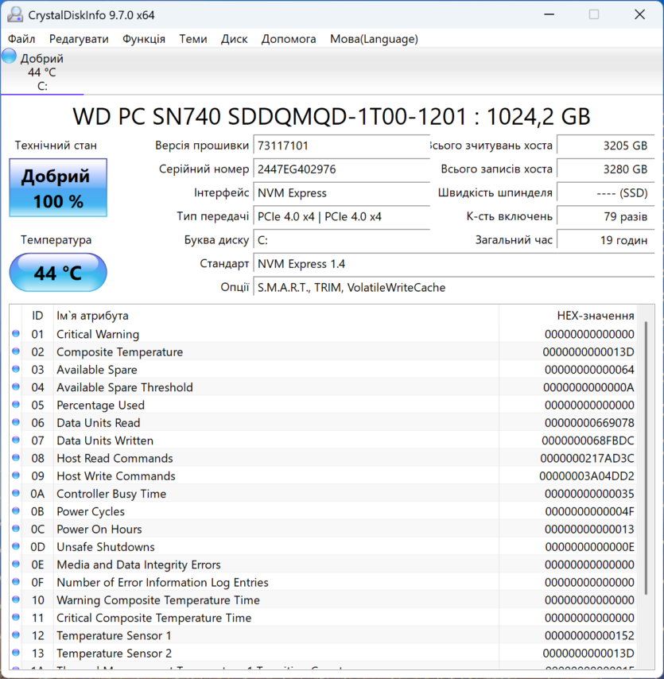Click status dot icon of Available Spare row
This screenshot has width=664, height=679.
pos(16,369)
